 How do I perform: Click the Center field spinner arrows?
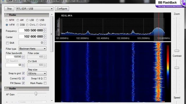tap(45, 37)
